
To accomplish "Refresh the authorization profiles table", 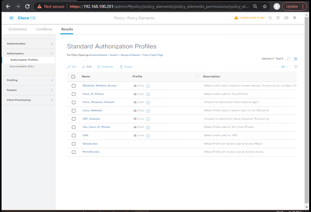I will pos(288,59).
